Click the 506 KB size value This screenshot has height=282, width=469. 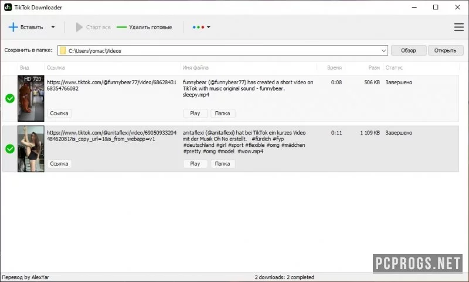372,82
